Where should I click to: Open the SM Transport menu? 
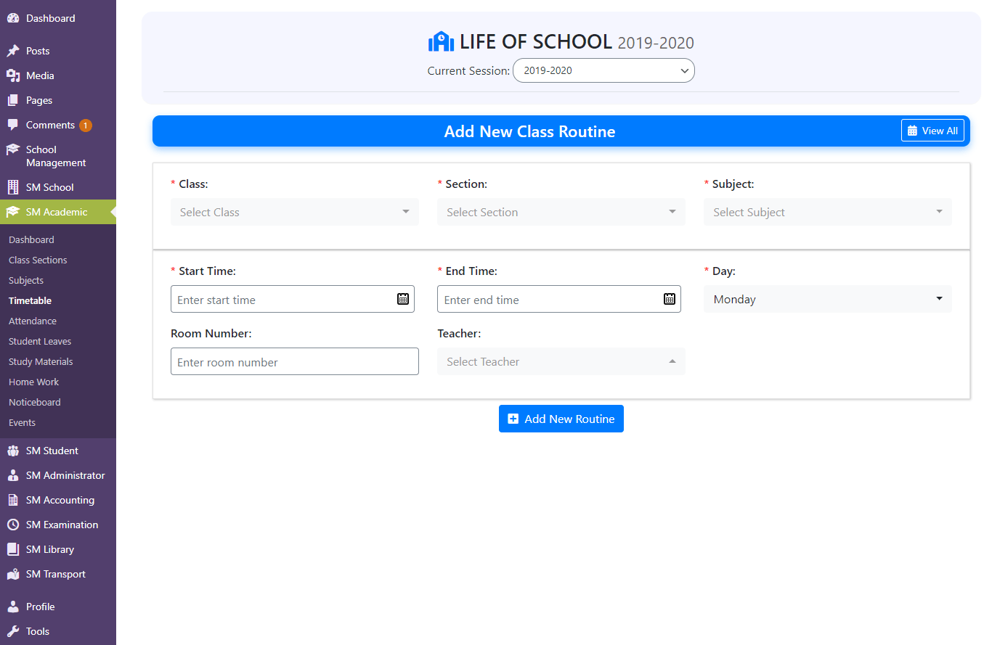coord(58,574)
